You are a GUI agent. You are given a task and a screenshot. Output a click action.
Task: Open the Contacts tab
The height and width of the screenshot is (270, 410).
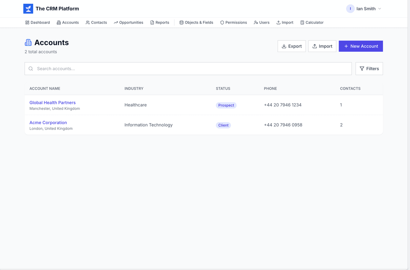click(96, 23)
